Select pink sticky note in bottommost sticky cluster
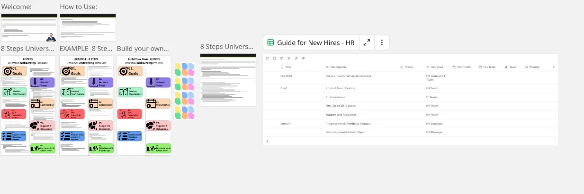584x194 pixels. (x=191, y=115)
